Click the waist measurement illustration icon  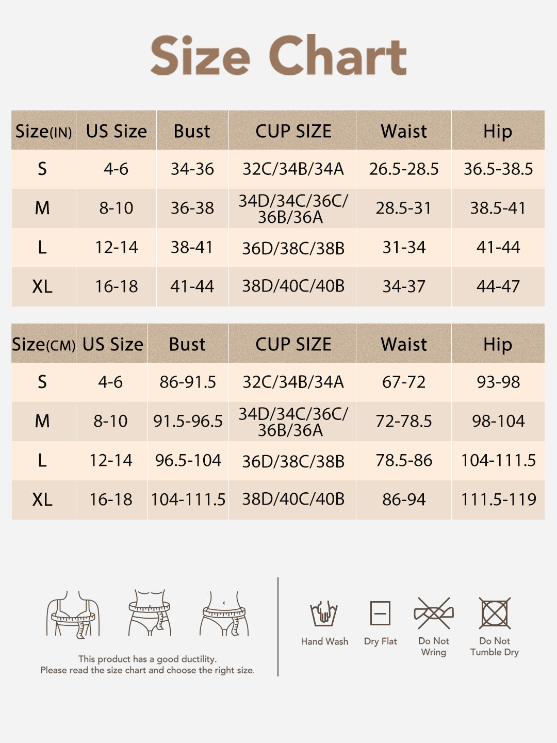(150, 613)
